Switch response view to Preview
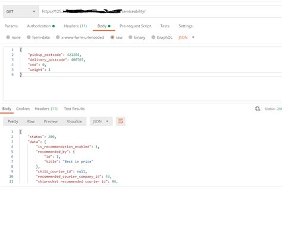282x248 pixels. coord(51,121)
